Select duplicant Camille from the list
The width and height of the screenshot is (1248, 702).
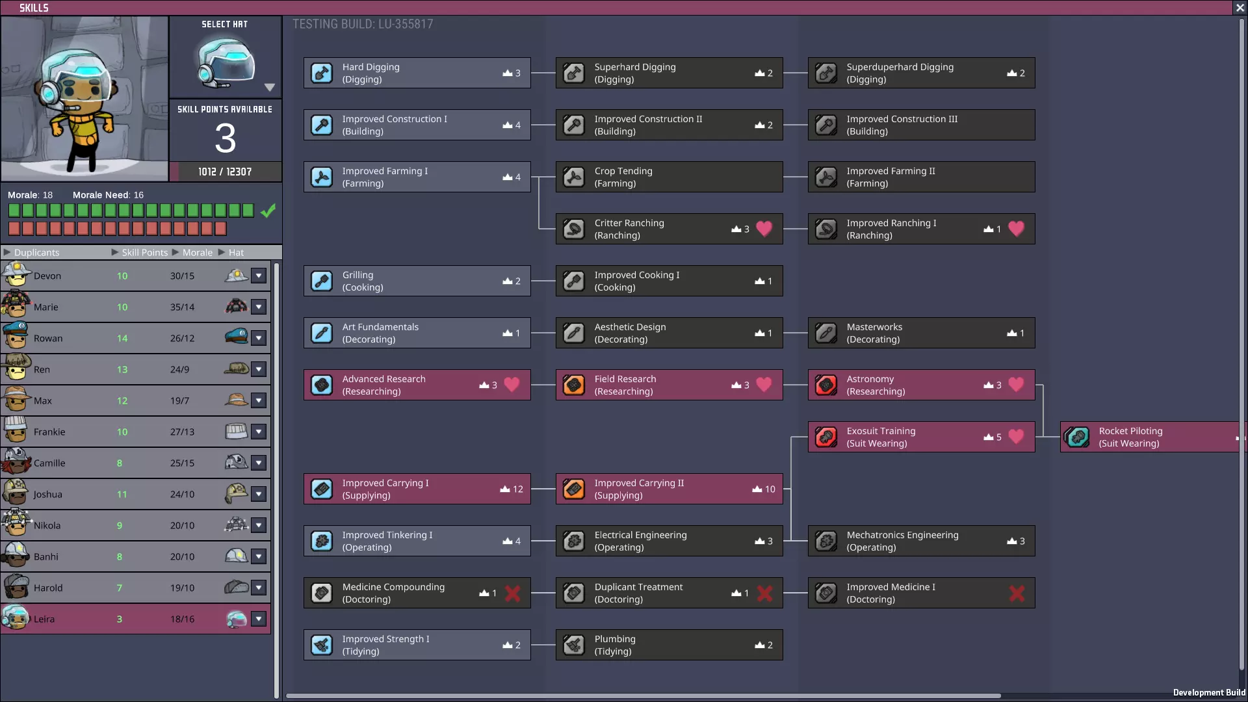coord(49,463)
